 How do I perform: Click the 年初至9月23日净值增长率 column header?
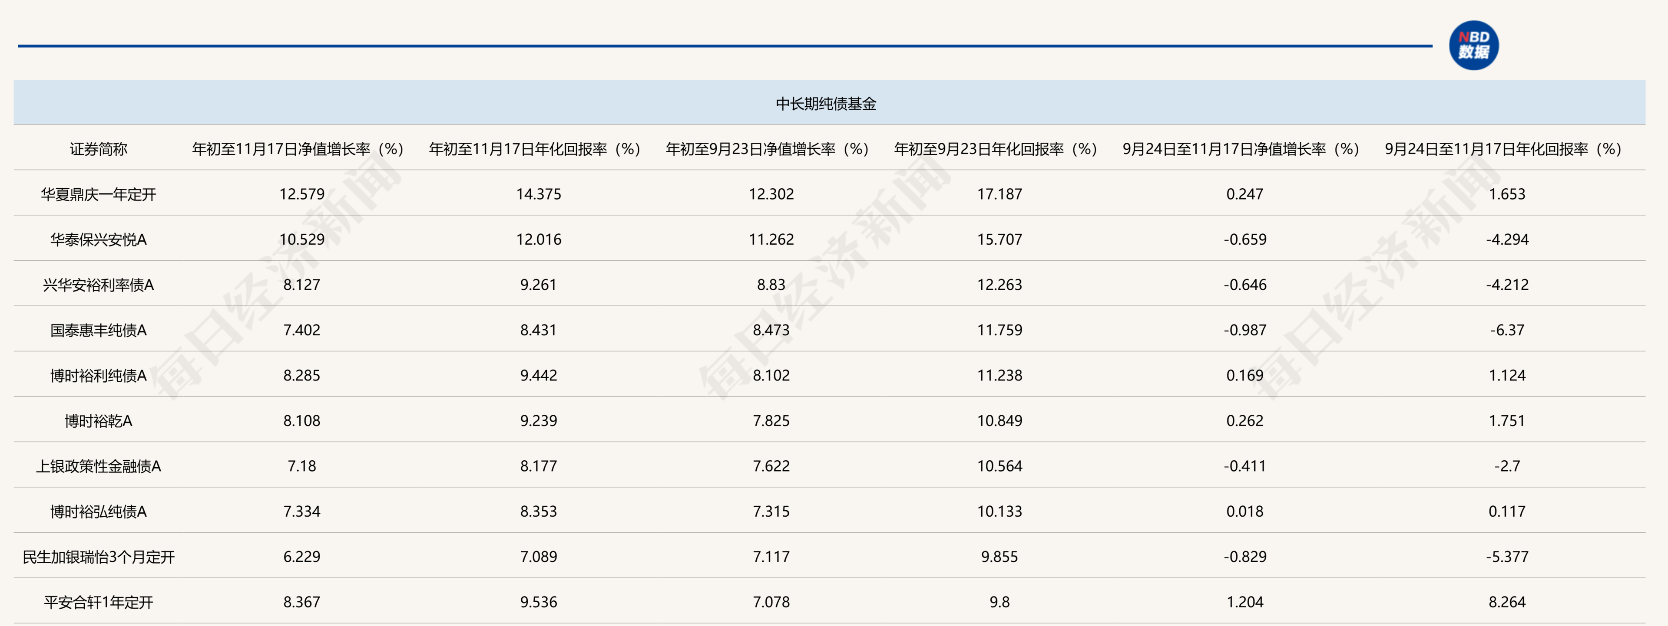pos(767,149)
